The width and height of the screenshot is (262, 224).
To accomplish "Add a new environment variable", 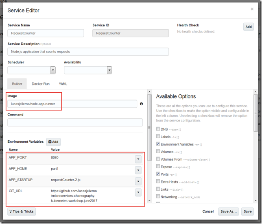I will (x=53, y=142).
